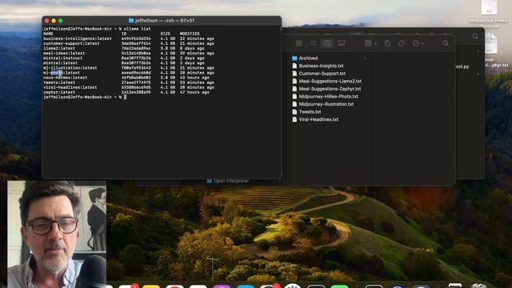
Task: Click the MODIFIED column heading in Terminal
Action: click(x=190, y=34)
